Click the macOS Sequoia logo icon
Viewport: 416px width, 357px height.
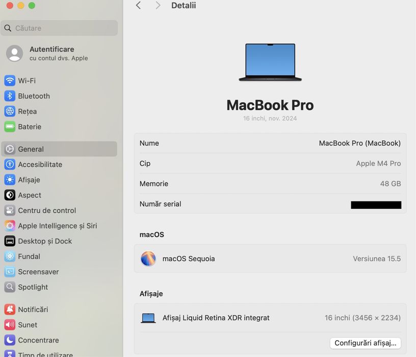[148, 259]
